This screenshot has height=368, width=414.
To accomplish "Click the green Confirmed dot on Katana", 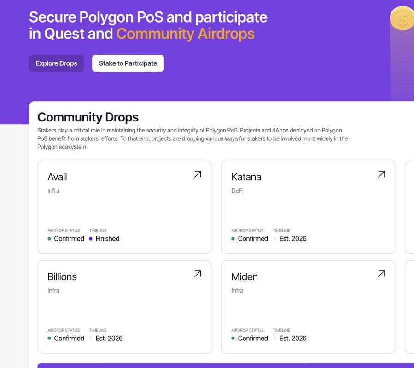I will (x=233, y=239).
